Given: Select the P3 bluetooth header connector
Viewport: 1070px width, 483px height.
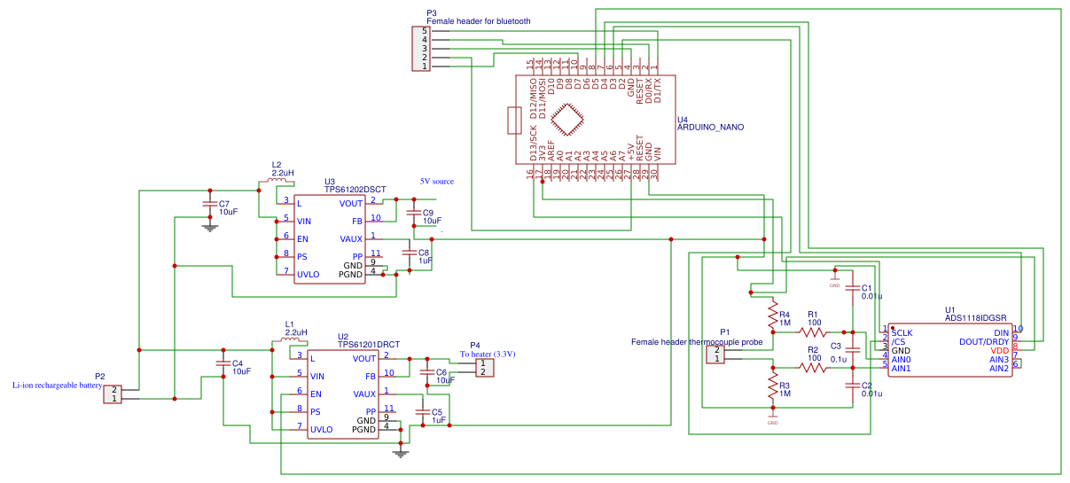Looking at the screenshot, I should [420, 49].
